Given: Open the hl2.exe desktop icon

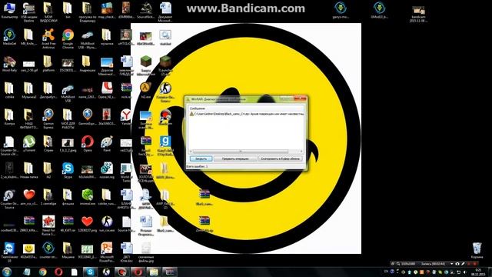Looking at the screenshot, I should point(145,91).
